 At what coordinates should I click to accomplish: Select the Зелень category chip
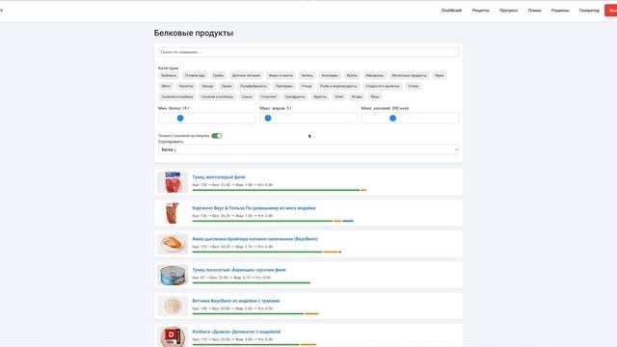(x=307, y=75)
